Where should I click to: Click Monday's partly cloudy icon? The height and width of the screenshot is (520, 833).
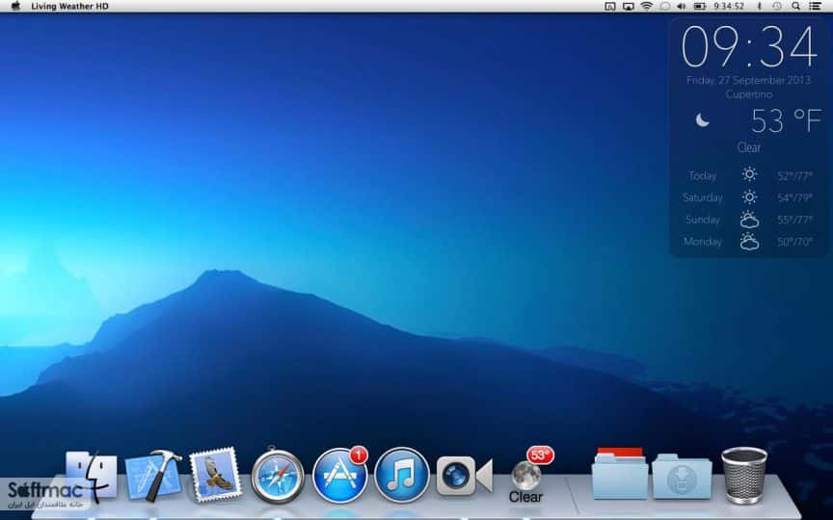(749, 242)
